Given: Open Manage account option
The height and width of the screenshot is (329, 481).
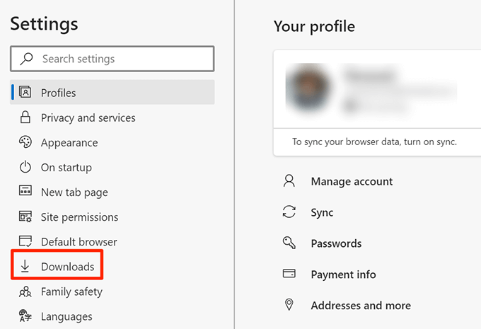Looking at the screenshot, I should click(352, 181).
